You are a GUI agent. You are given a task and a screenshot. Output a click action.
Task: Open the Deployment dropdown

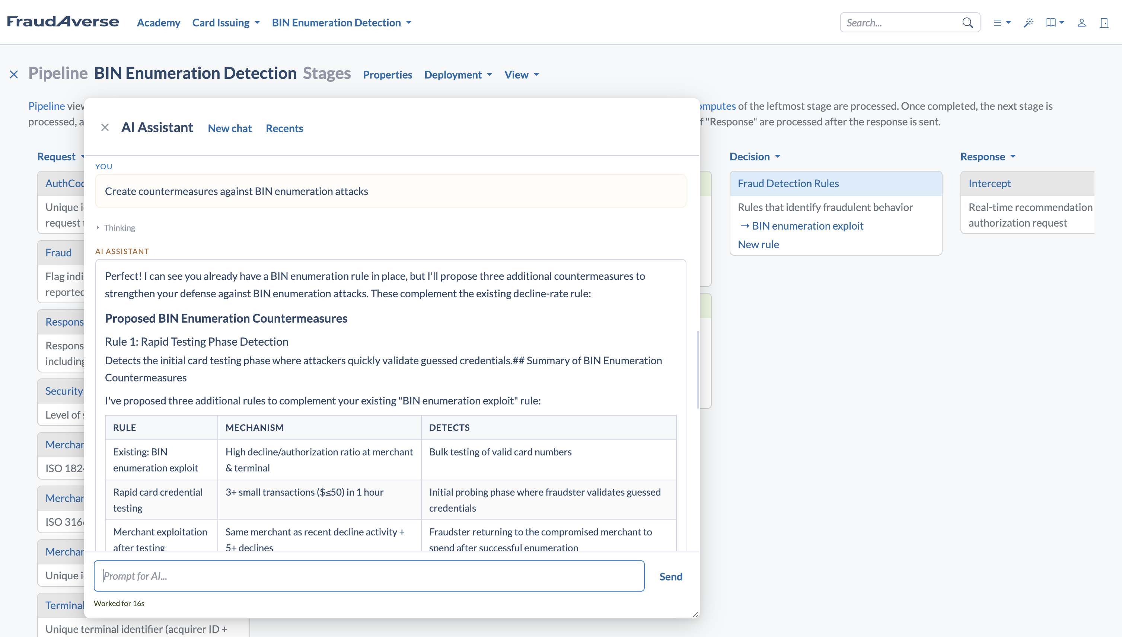458,75
